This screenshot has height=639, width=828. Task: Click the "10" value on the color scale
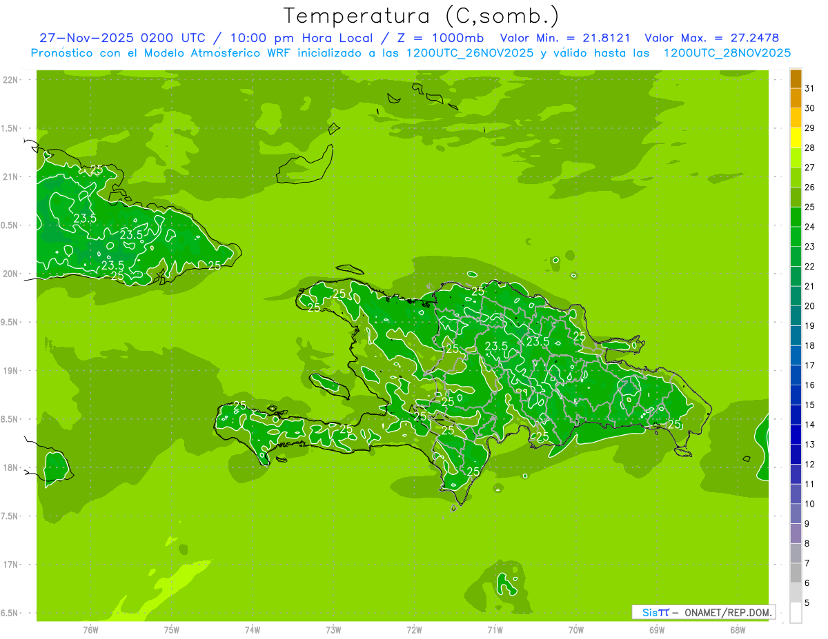(x=809, y=504)
